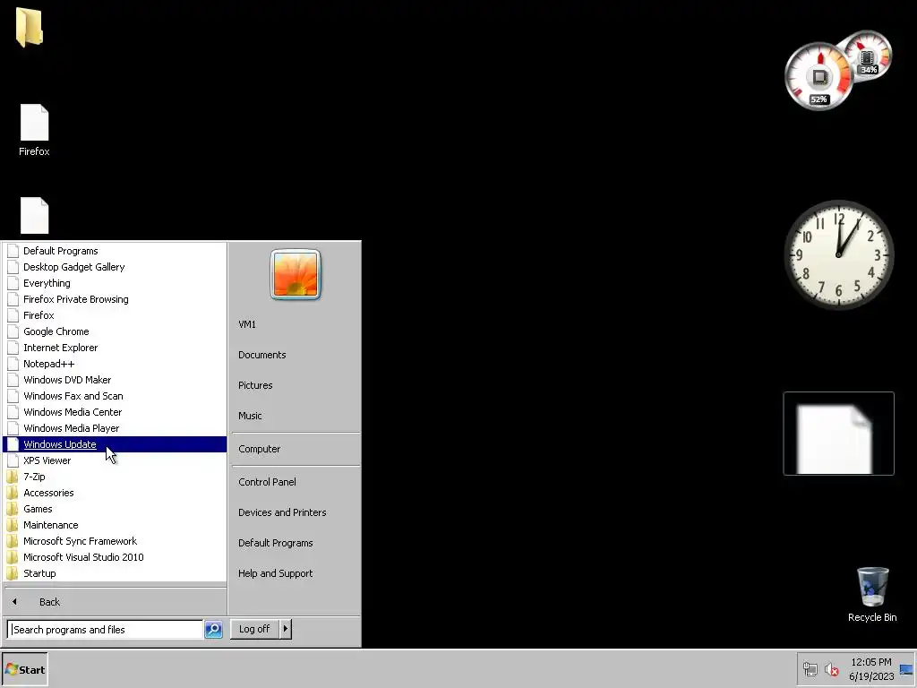
Task: Open the highlighted Windows Update entry
Action: (115, 444)
